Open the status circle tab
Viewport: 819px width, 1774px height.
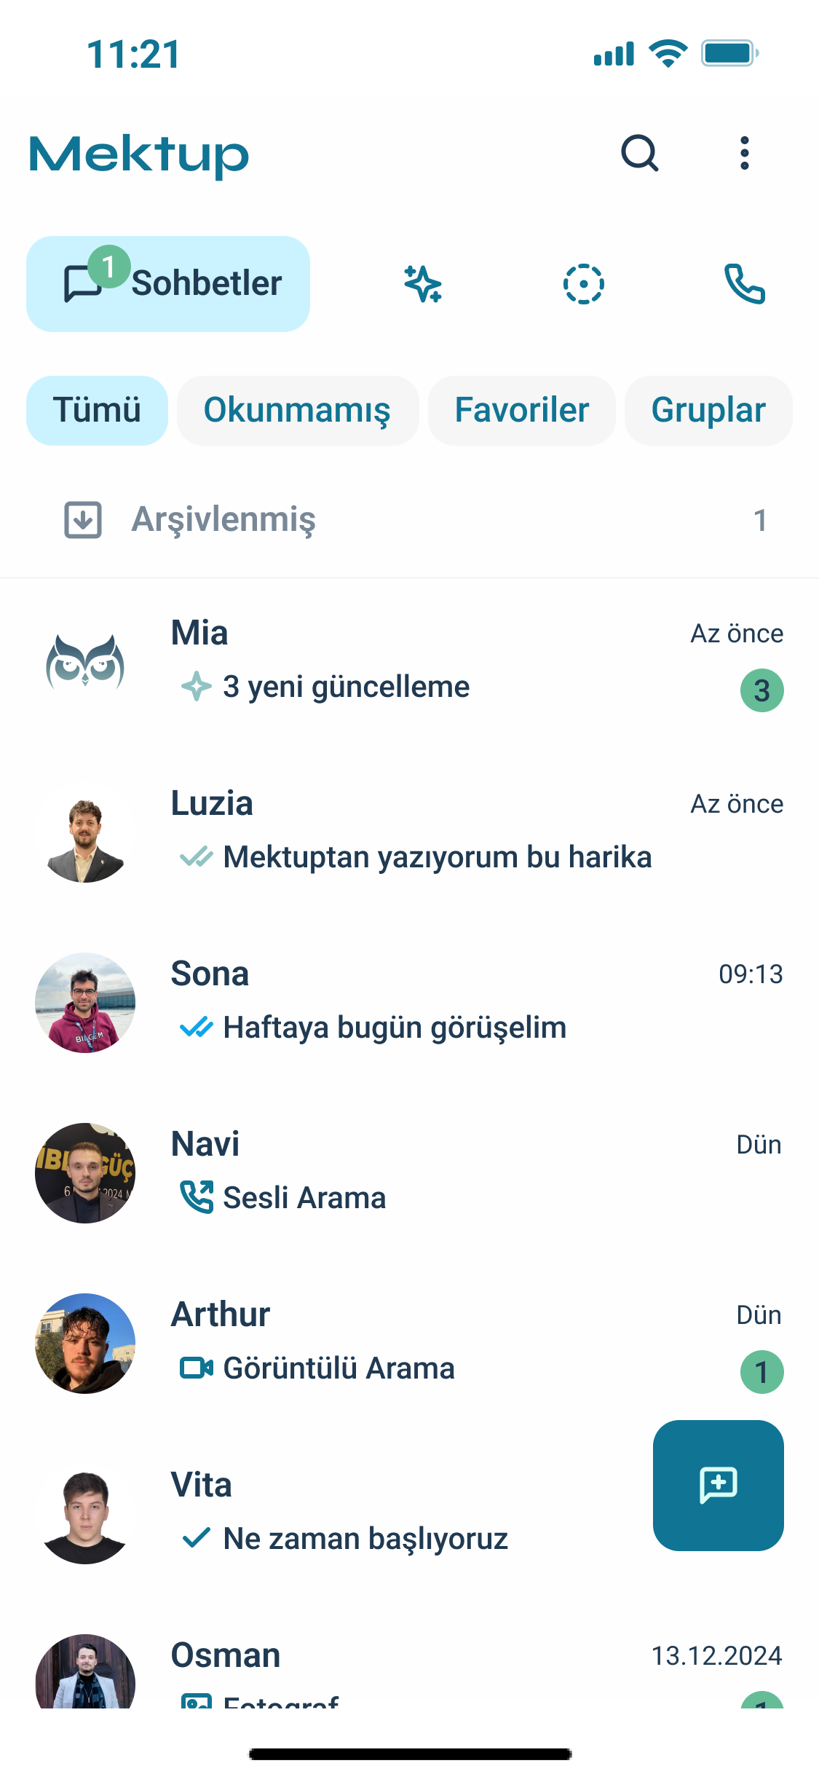coord(583,284)
